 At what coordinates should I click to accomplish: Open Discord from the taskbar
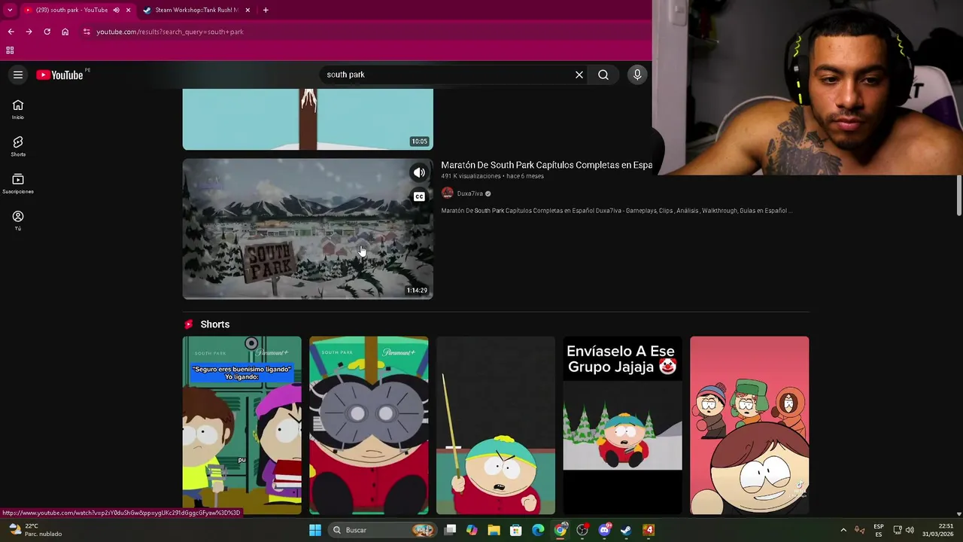coord(604,530)
